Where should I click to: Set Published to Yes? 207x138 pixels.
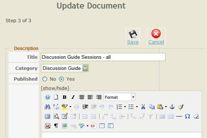(x=62, y=79)
